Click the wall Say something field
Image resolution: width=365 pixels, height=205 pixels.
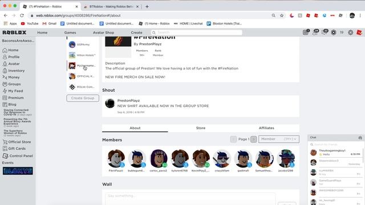190,199
